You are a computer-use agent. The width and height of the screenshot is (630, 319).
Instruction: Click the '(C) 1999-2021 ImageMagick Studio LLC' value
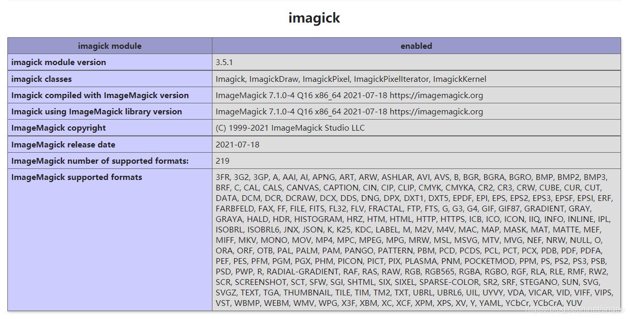pyautogui.click(x=290, y=128)
